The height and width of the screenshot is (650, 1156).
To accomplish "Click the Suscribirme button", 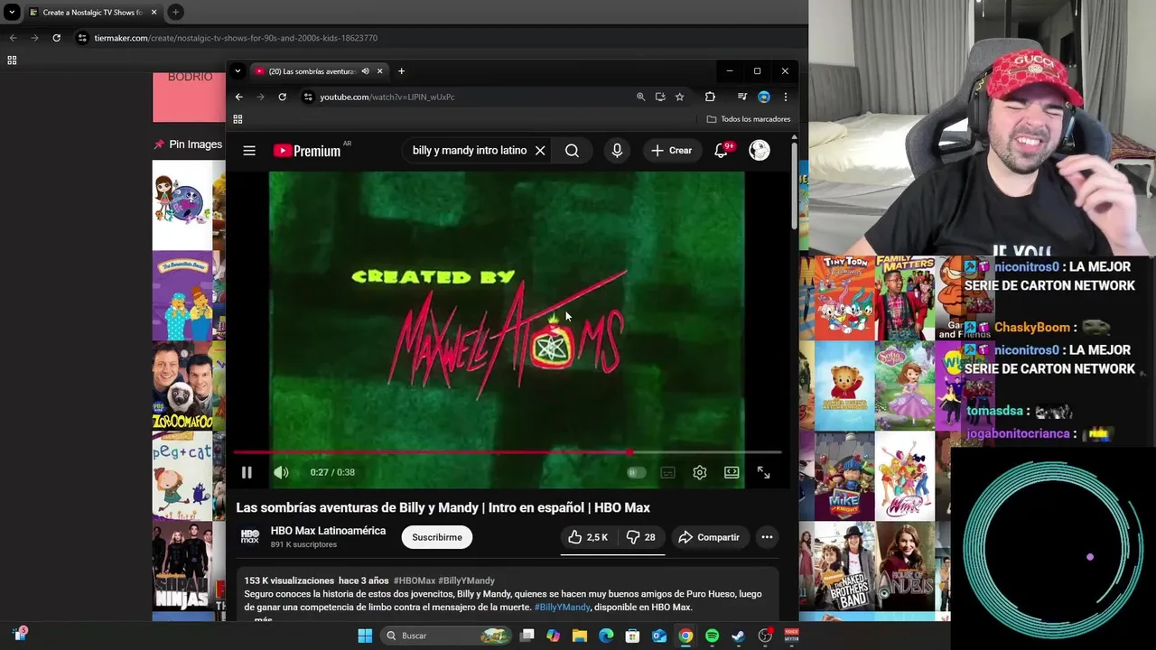I will click(x=437, y=537).
